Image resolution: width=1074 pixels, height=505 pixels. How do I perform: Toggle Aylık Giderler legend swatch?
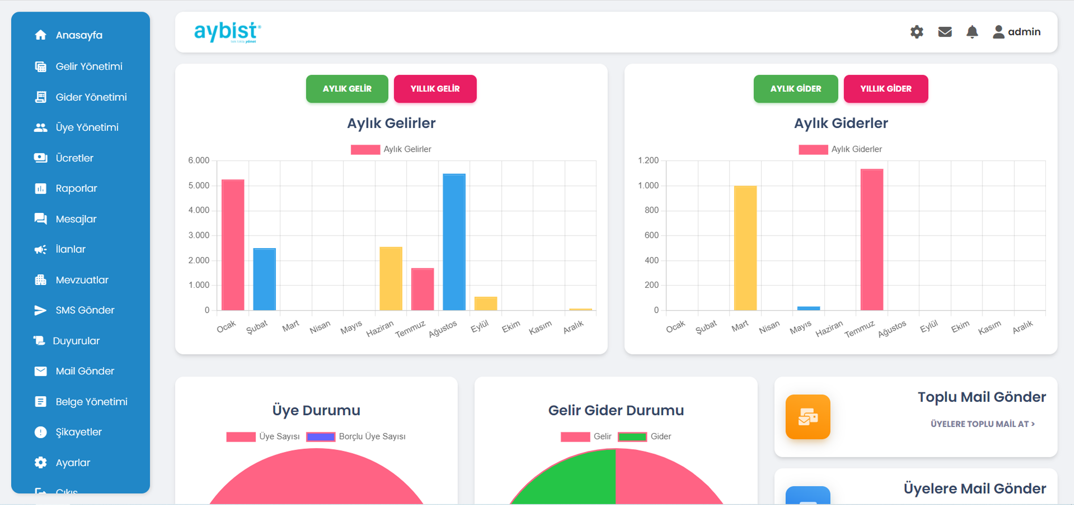(813, 149)
